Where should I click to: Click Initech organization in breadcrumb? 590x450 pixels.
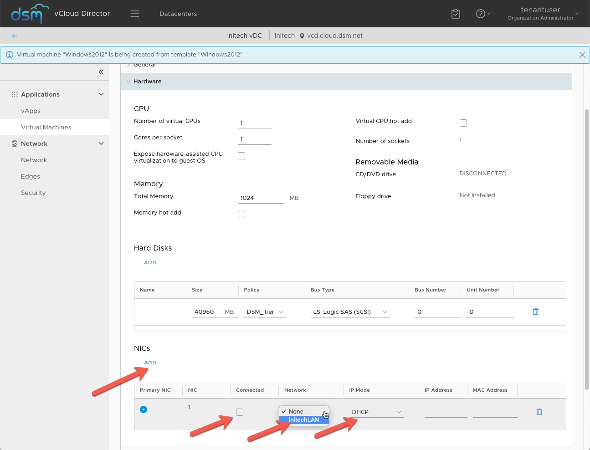click(x=285, y=36)
